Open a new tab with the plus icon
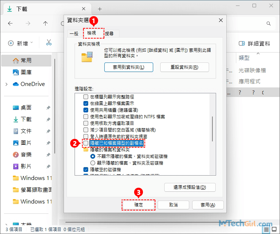The width and height of the screenshot is (280, 234). [100, 9]
